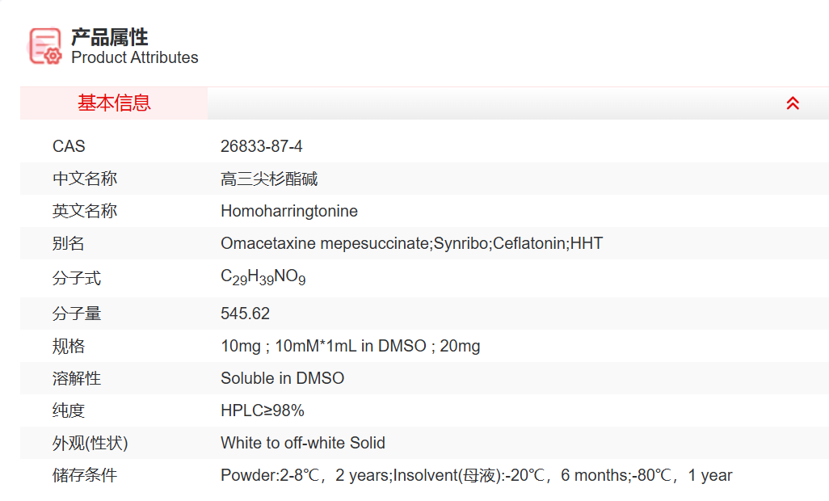The width and height of the screenshot is (829, 501).
Task: Click the 别名 alias label
Action: coord(69,243)
